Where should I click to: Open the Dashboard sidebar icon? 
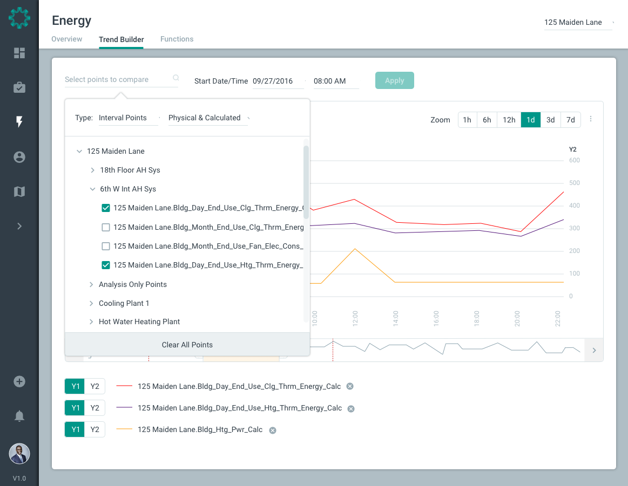tap(19, 53)
